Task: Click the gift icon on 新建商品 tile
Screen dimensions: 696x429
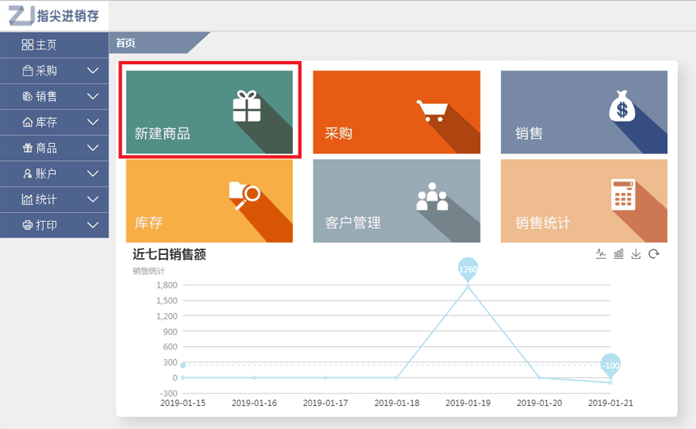Action: coord(246,107)
